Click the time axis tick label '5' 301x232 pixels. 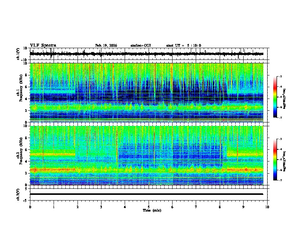[x=149, y=207]
